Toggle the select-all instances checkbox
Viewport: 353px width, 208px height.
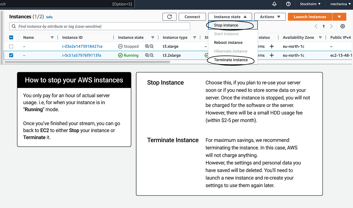click(11, 37)
